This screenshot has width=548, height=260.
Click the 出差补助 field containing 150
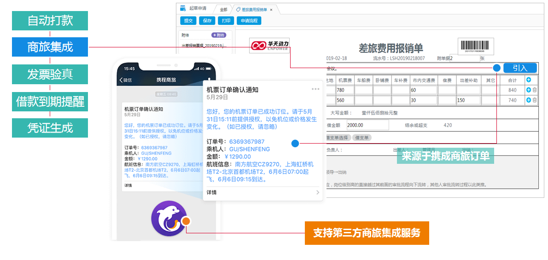point(468,101)
